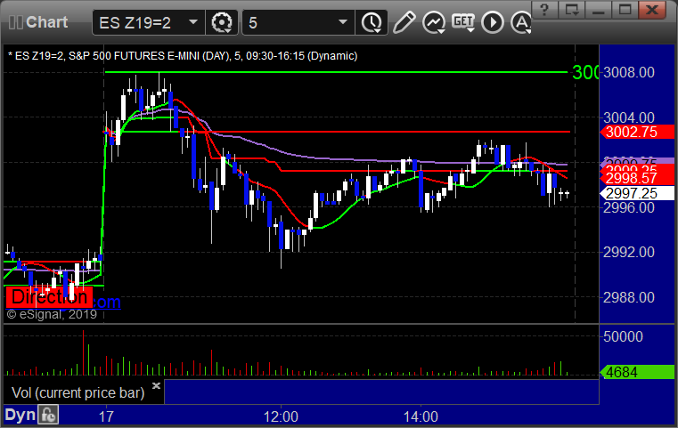This screenshot has width=678, height=428.
Task: Select the red 2998.57 price label
Action: (x=637, y=178)
